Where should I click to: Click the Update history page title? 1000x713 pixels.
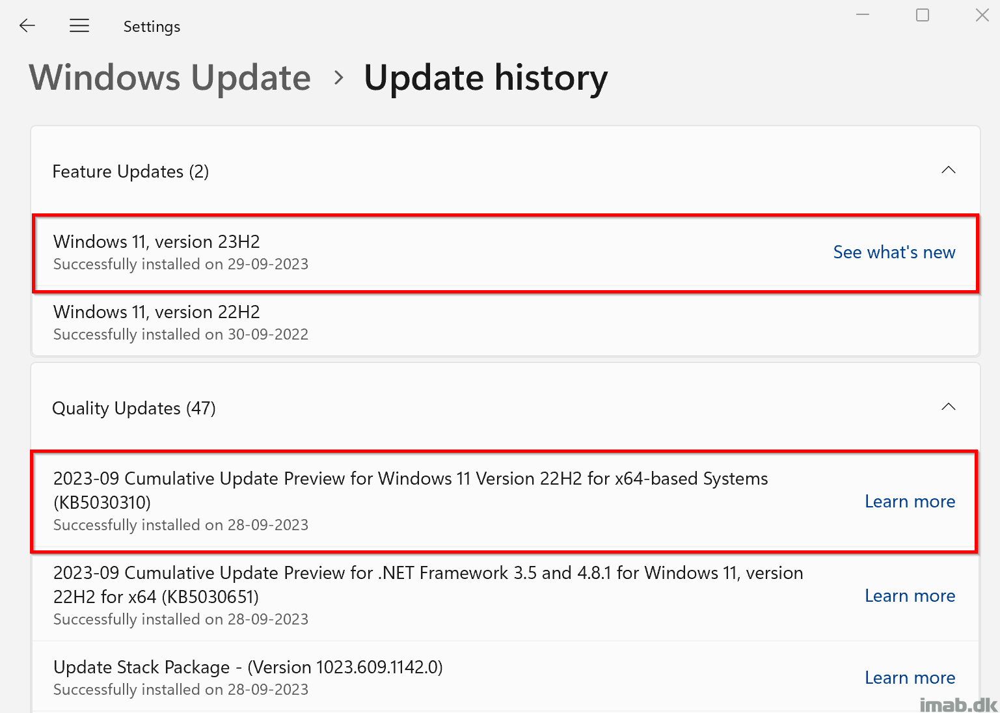[x=486, y=78]
